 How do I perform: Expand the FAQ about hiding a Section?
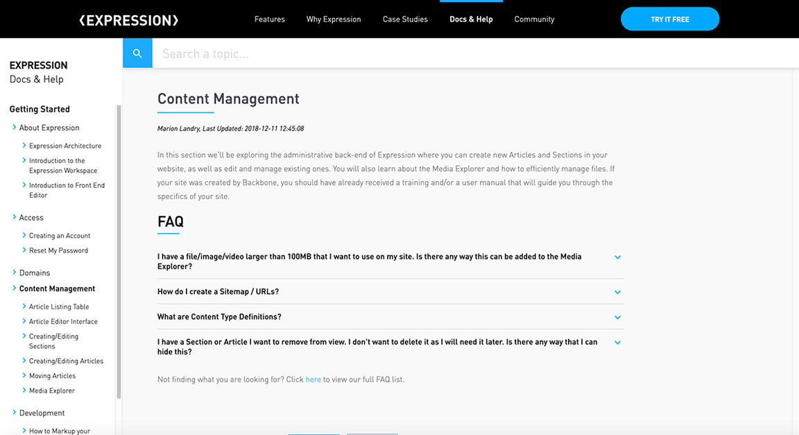pyautogui.click(x=617, y=342)
